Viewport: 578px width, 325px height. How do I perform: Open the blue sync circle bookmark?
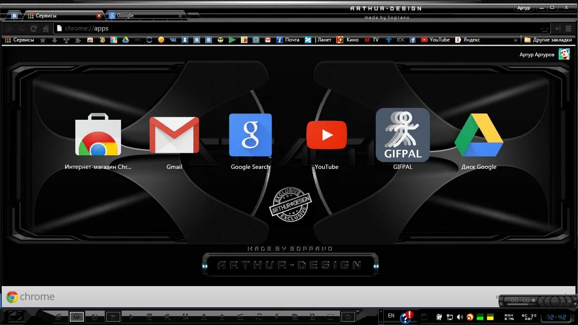(x=149, y=40)
